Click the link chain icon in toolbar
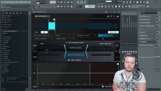Viewport: 161px width, 91px height. click(68, 7)
